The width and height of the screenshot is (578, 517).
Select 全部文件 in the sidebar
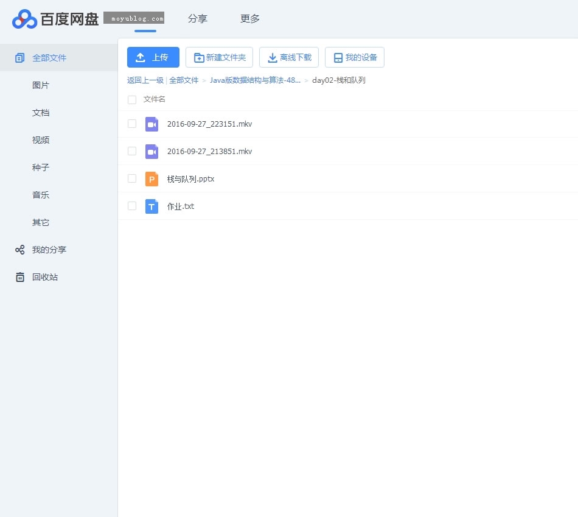[x=58, y=58]
